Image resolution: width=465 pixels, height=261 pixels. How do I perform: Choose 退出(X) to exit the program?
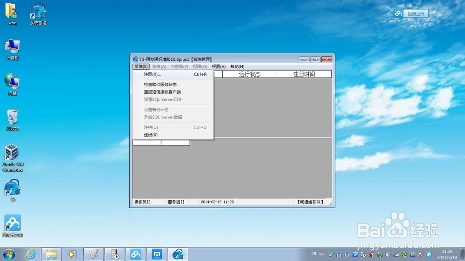pyautogui.click(x=173, y=135)
